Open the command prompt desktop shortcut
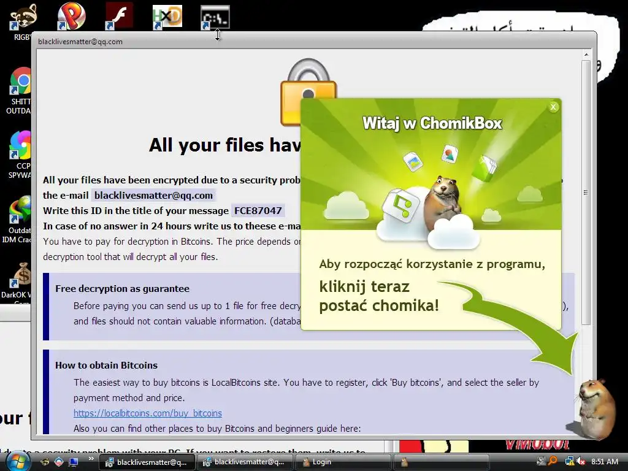The width and height of the screenshot is (628, 471). tap(215, 17)
